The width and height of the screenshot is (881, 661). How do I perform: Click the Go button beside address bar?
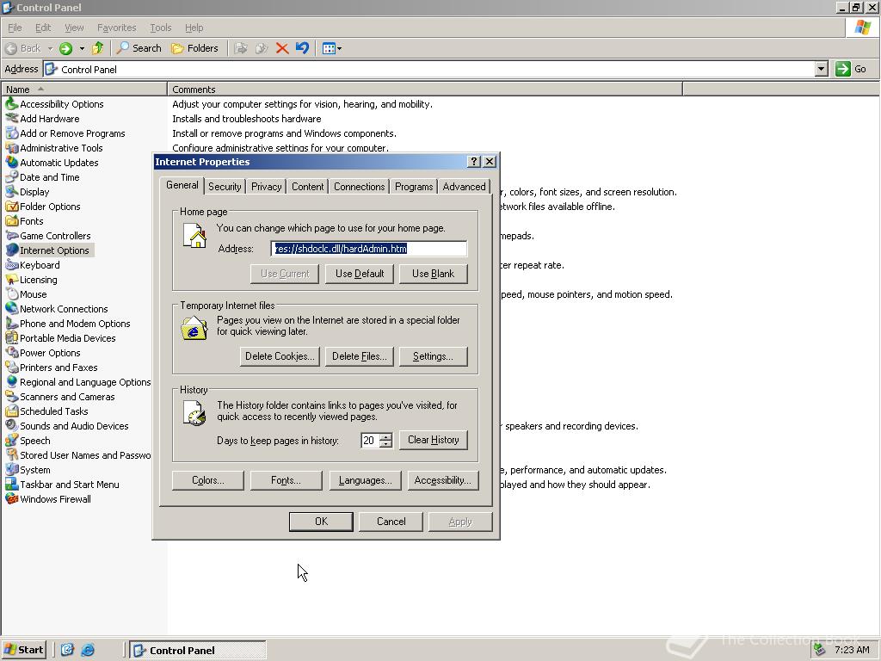point(852,69)
